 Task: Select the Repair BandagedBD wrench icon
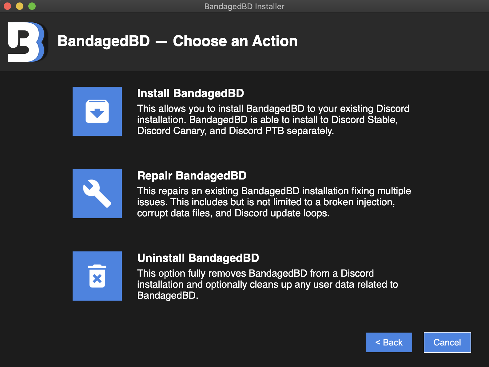pos(97,194)
